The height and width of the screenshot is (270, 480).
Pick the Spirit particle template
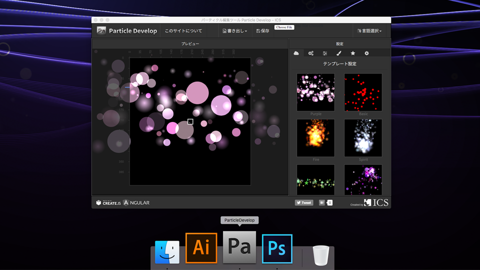point(363,137)
